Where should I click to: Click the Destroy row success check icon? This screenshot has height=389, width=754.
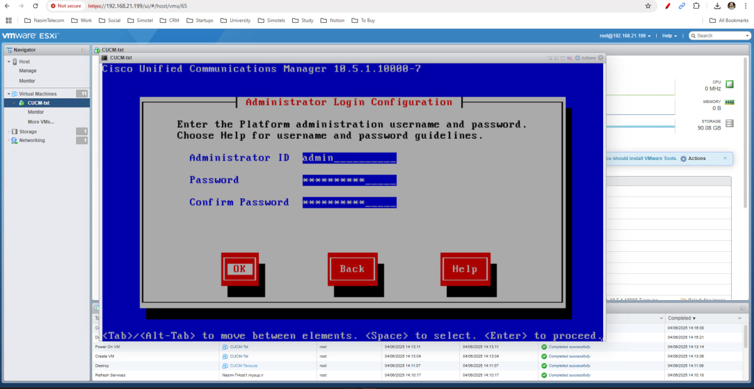pyautogui.click(x=544, y=365)
